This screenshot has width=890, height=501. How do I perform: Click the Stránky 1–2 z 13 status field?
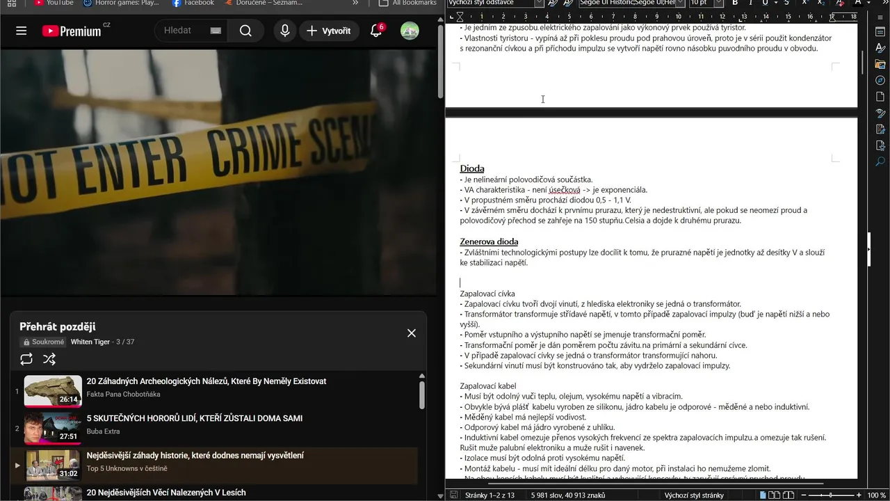(489, 495)
